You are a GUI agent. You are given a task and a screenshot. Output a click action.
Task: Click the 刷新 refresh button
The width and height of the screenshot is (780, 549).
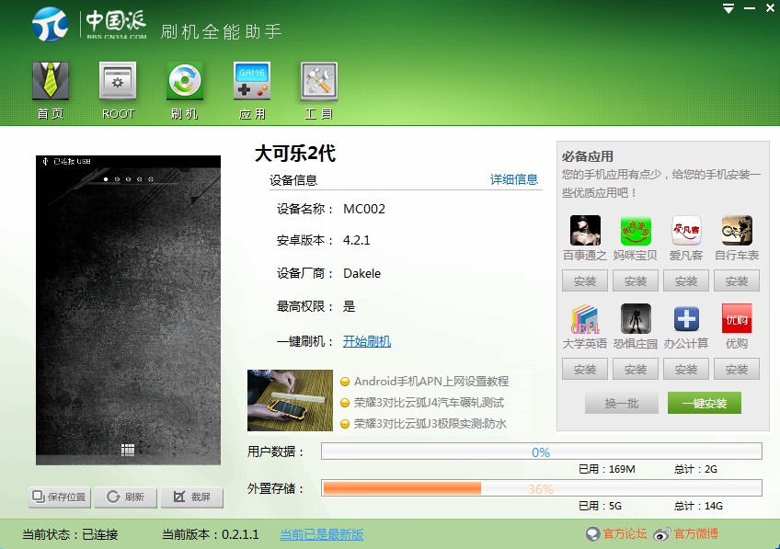tap(126, 497)
